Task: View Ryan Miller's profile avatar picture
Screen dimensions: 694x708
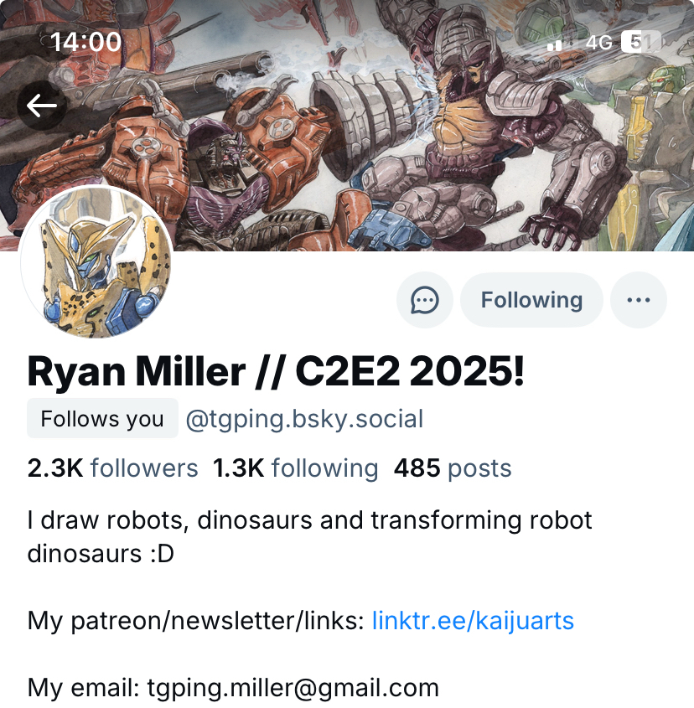Action: (96, 263)
